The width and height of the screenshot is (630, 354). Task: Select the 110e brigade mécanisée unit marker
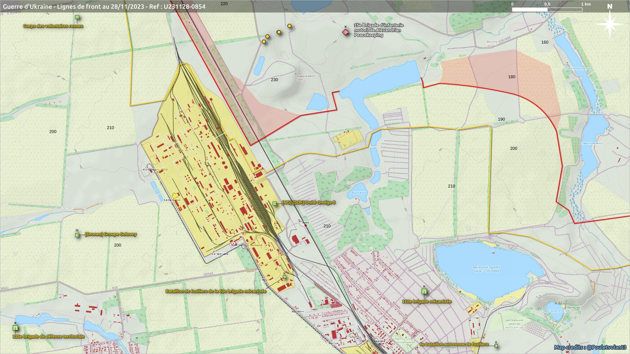(424, 291)
